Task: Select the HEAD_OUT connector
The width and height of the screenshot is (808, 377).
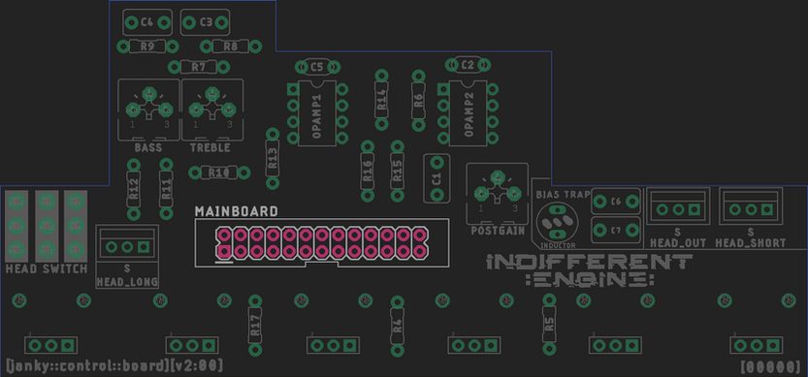Action: pyautogui.click(x=678, y=205)
